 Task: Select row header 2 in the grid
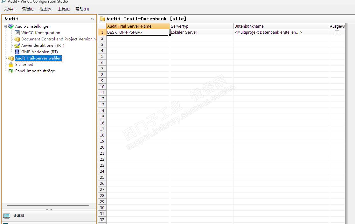point(102,38)
